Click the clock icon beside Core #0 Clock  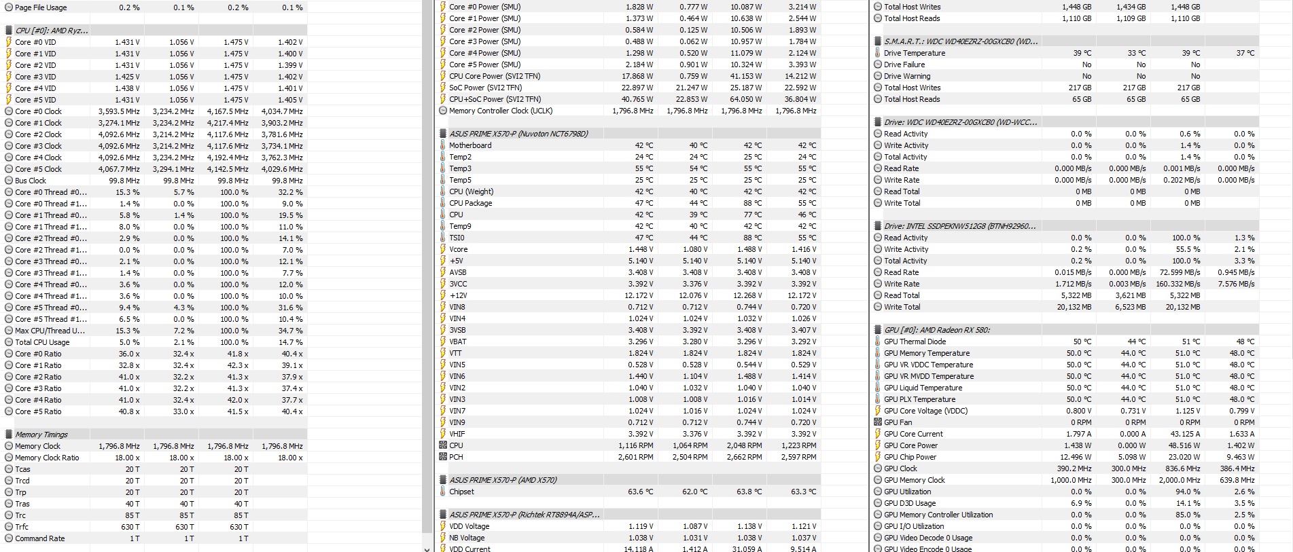9,111
